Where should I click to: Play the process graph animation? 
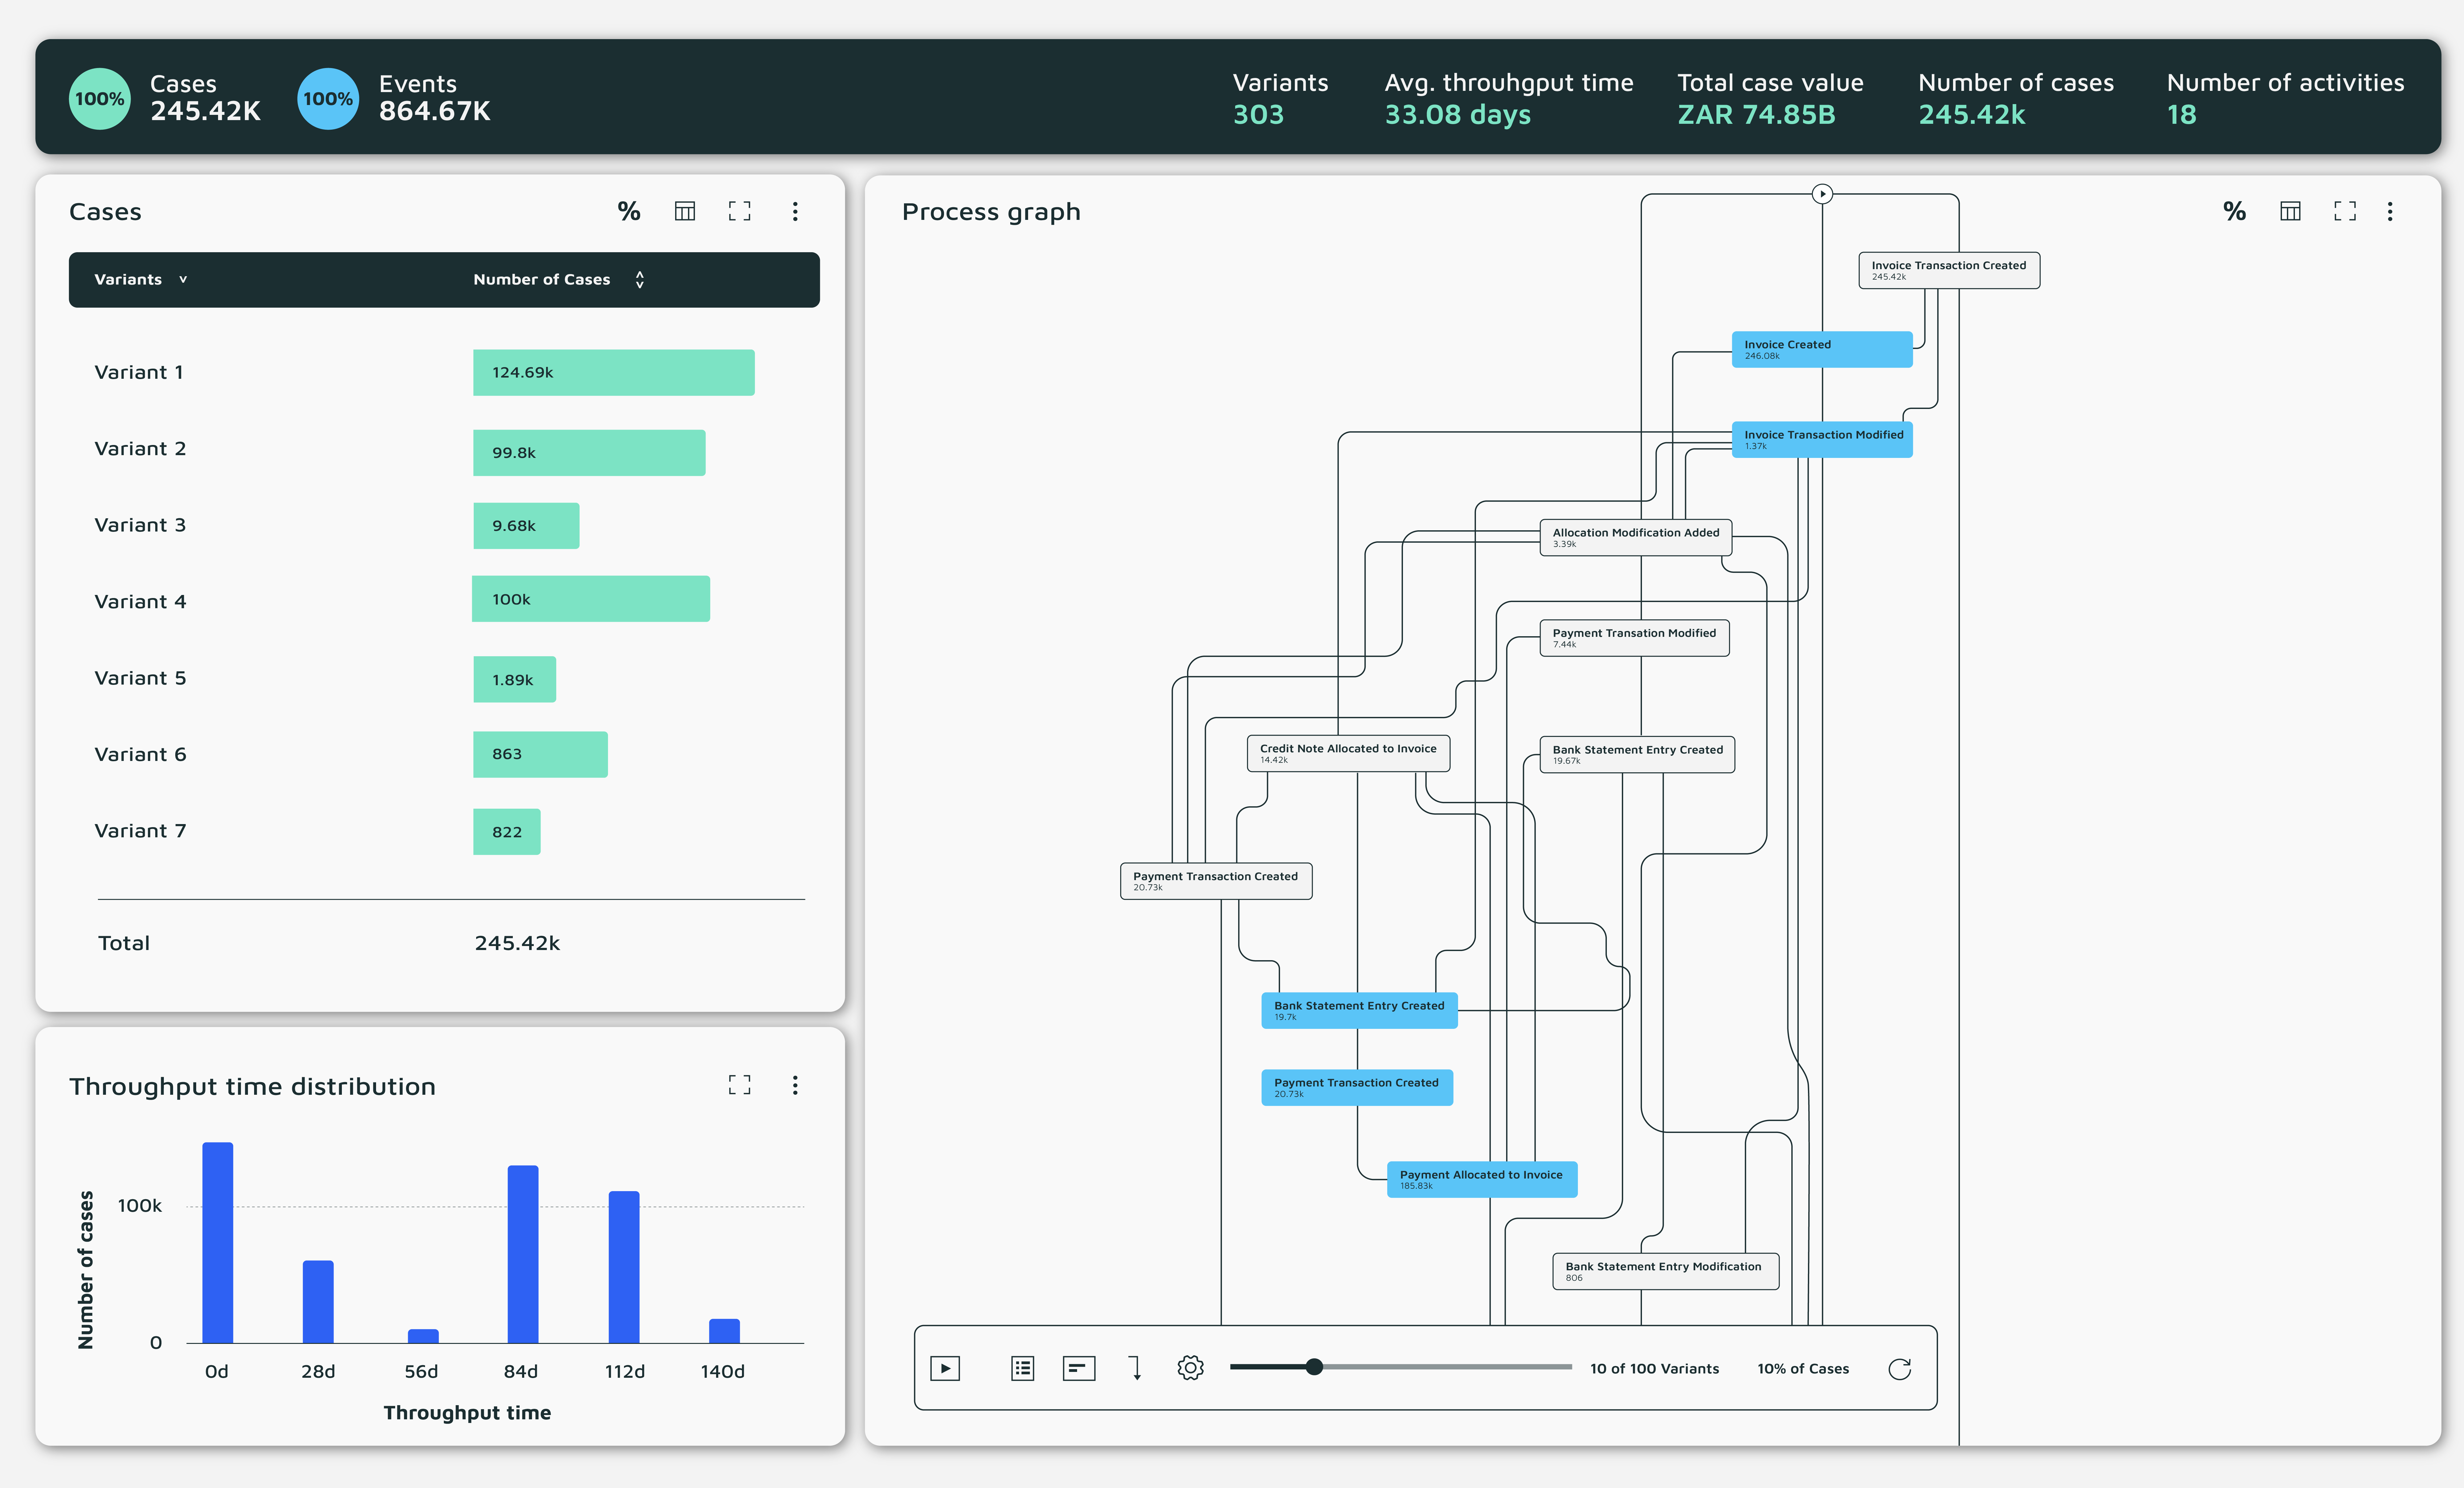pos(945,1368)
